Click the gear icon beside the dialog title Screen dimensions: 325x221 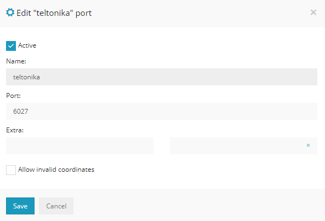pos(10,13)
